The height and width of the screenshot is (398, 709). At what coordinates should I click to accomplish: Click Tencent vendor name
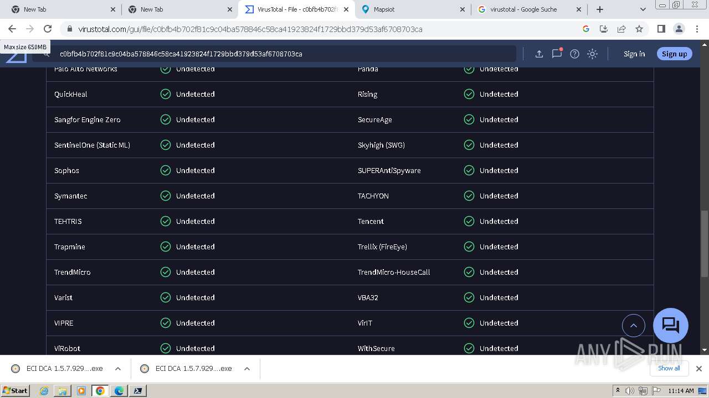pos(371,221)
